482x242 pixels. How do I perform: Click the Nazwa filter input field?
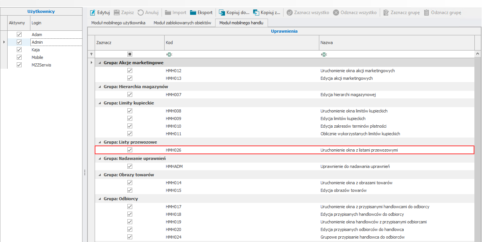click(x=395, y=54)
